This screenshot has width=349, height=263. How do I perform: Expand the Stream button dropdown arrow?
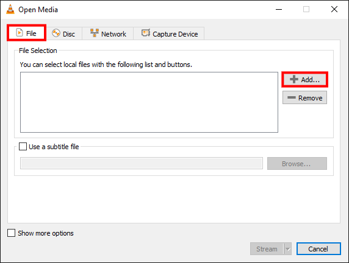pos(288,249)
